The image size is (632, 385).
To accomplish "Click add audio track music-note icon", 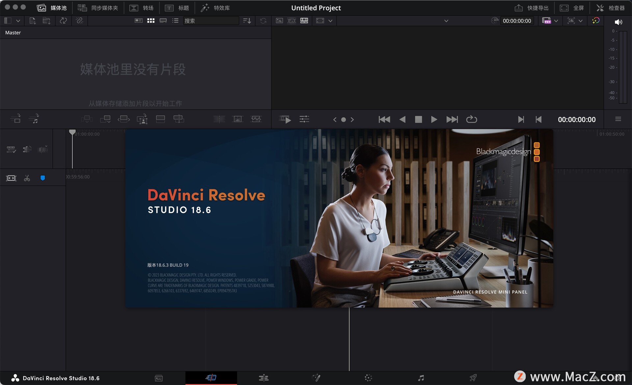I will [x=34, y=119].
